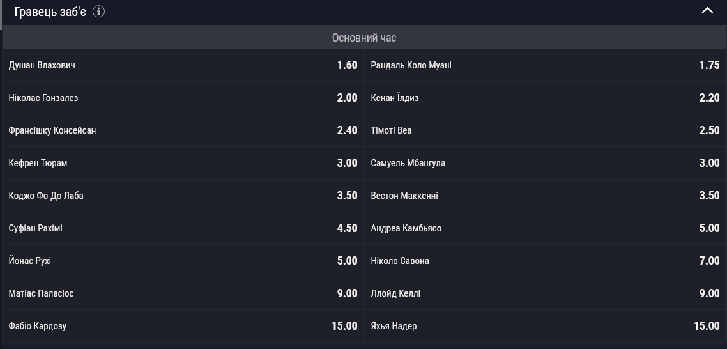Select Кефрен Тюрам odds 3.00

coord(183,163)
